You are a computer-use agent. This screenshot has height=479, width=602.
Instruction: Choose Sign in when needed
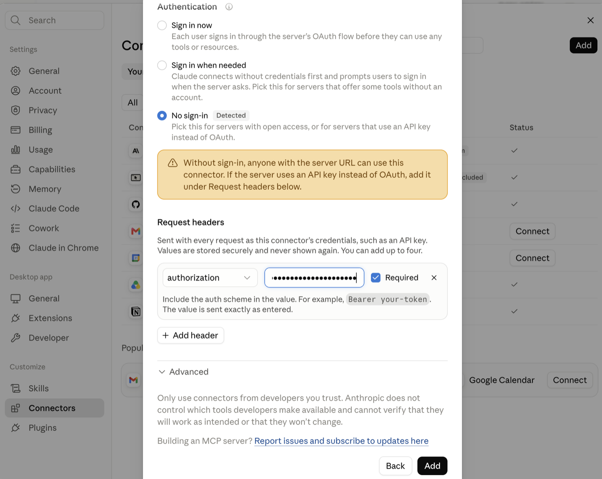pyautogui.click(x=162, y=65)
